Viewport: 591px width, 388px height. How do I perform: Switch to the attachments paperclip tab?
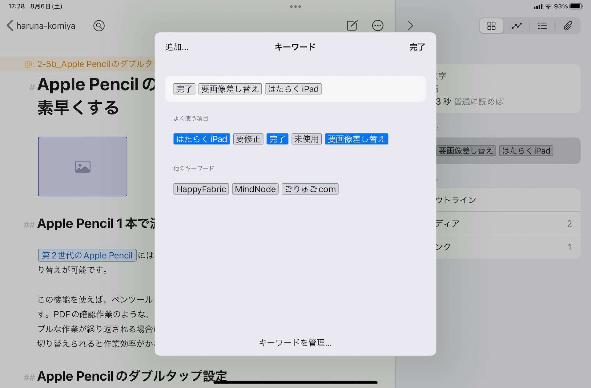coord(568,26)
